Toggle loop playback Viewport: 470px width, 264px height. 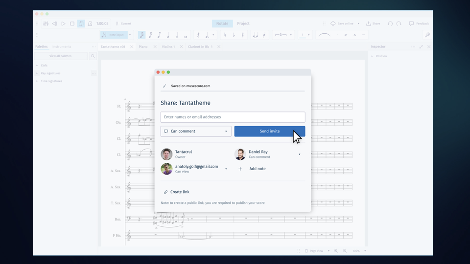click(x=81, y=23)
